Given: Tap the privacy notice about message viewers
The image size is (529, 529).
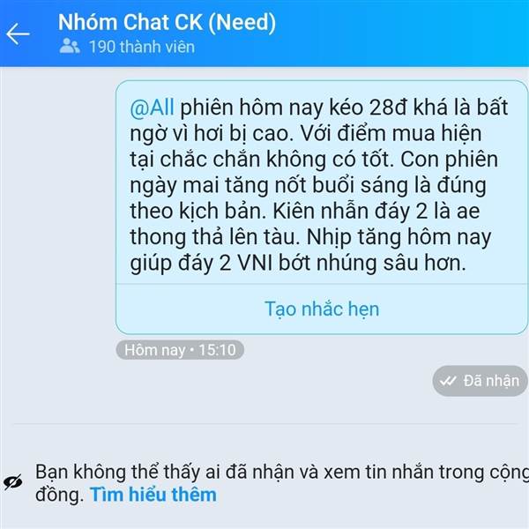Looking at the screenshot, I should pyautogui.click(x=282, y=483).
